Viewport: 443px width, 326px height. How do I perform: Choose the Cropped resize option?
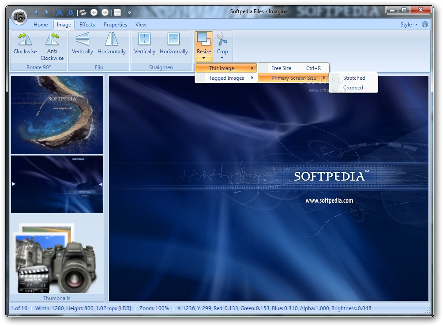[x=354, y=88]
